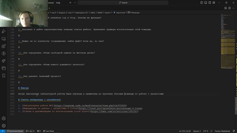This screenshot has width=237, height=133.
Task: Click the # Выводы heading in the editor
Action: tap(23, 88)
